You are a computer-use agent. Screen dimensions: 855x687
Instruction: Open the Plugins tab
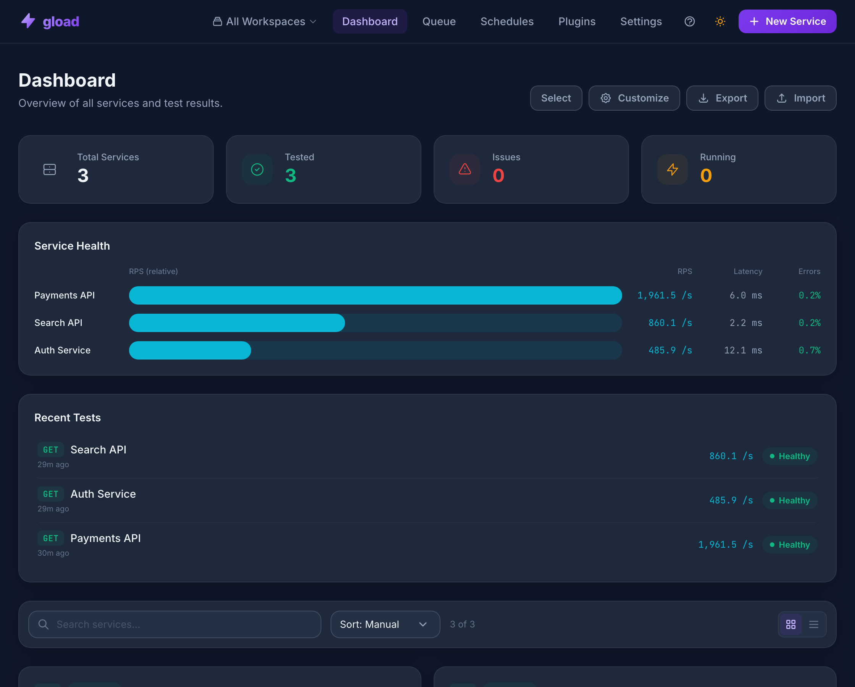click(577, 21)
